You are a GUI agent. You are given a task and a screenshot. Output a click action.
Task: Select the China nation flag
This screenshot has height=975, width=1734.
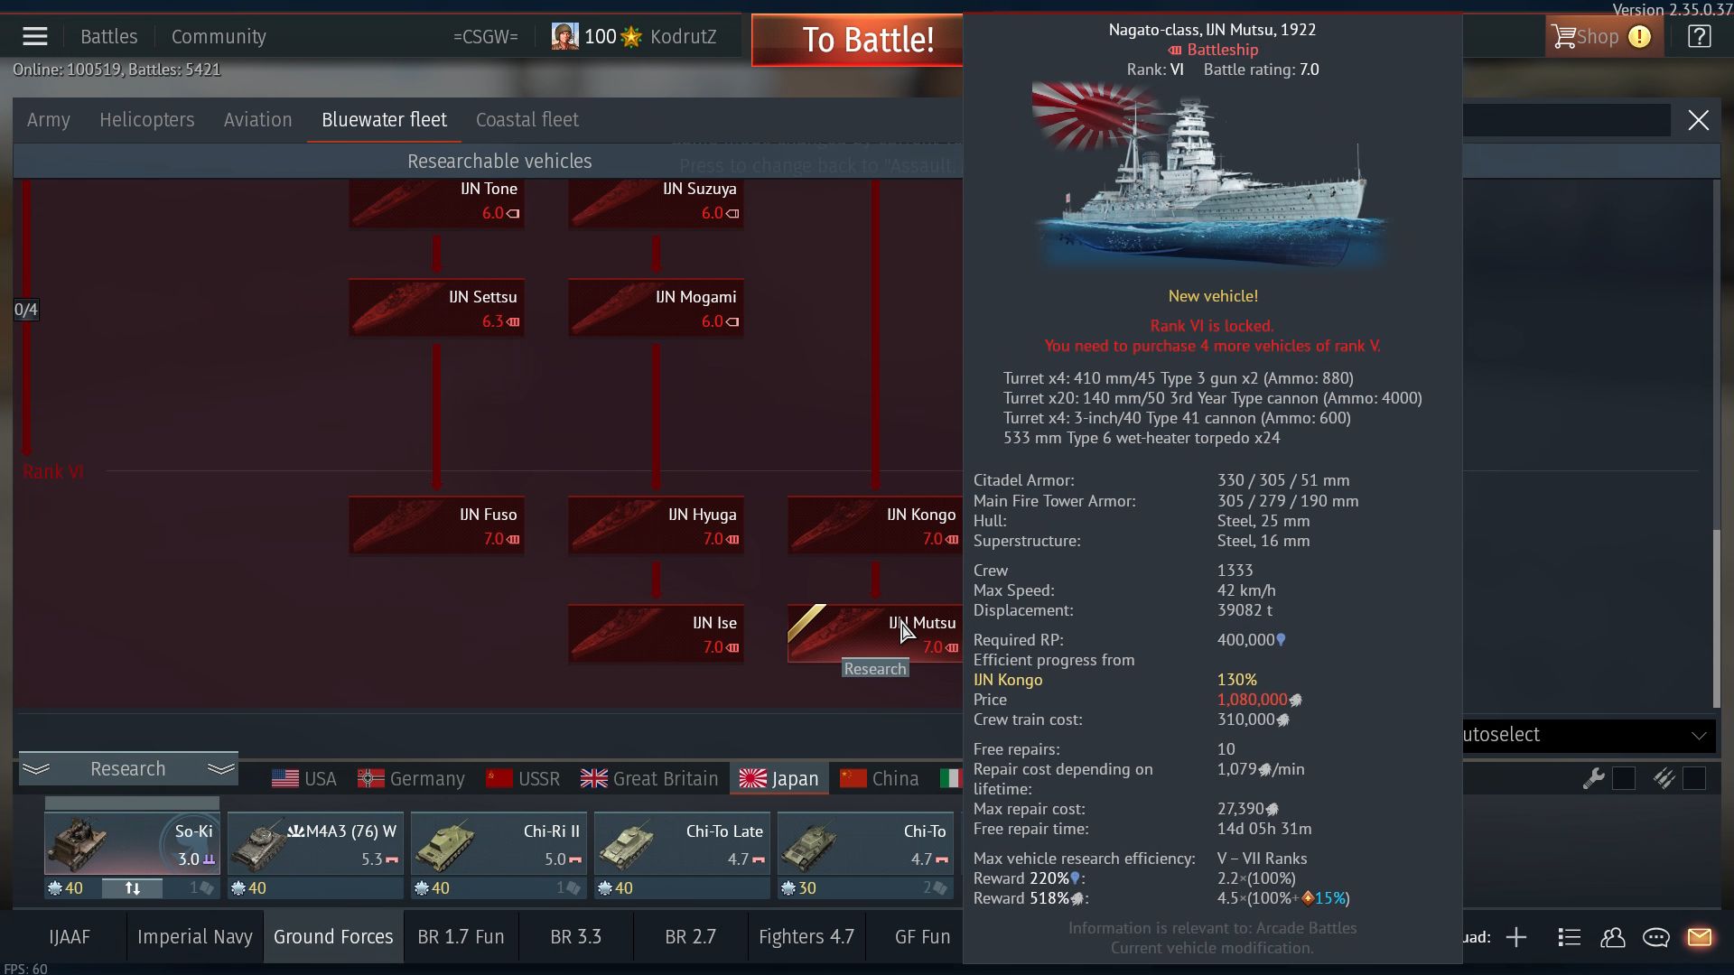880,778
